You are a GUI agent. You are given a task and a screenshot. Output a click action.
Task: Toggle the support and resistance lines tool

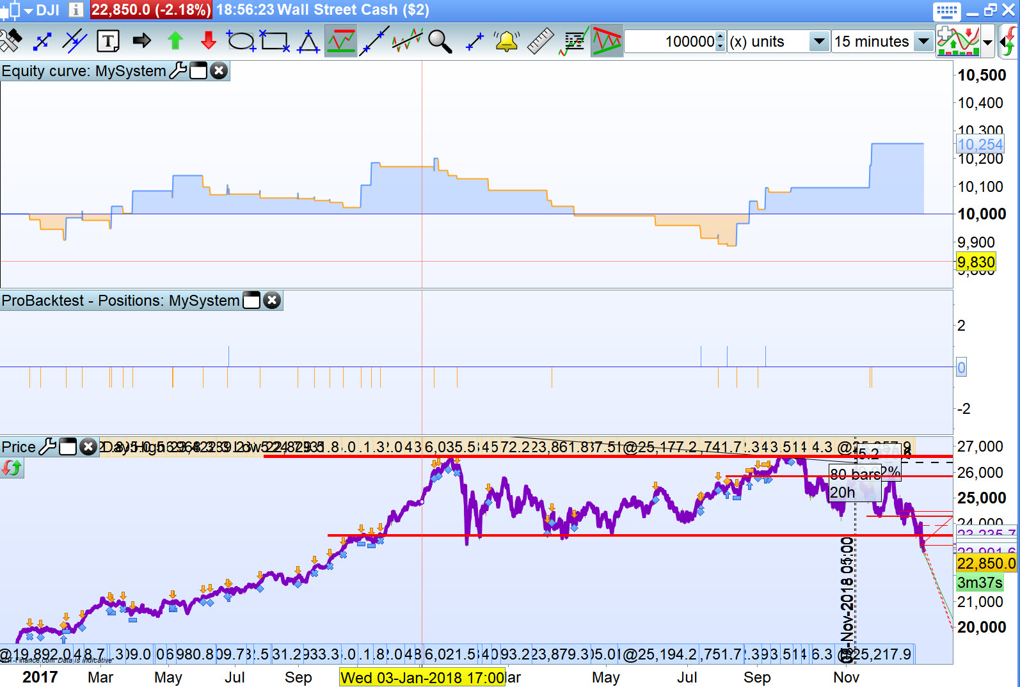[x=340, y=42]
